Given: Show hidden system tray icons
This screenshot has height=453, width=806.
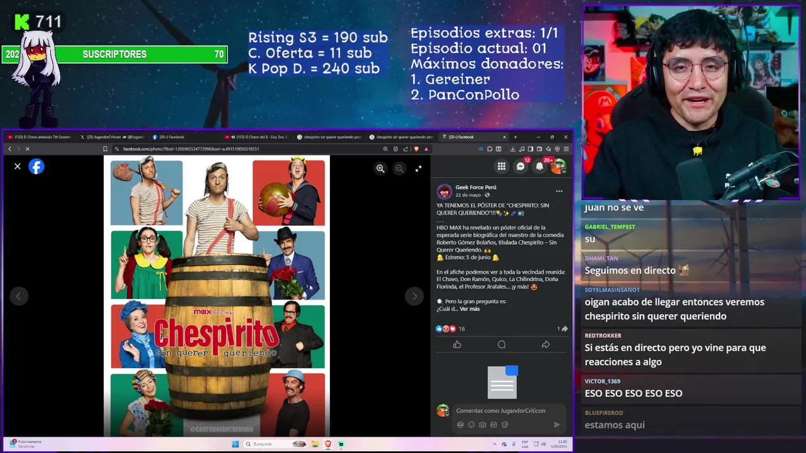Looking at the screenshot, I should [x=494, y=444].
